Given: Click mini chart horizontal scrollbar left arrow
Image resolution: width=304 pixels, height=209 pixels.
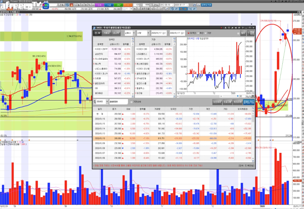Looking at the screenshot, I should click(178, 96).
